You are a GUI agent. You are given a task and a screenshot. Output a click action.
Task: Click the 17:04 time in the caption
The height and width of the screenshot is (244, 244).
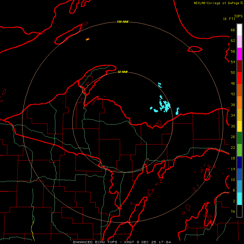[x=165, y=242]
